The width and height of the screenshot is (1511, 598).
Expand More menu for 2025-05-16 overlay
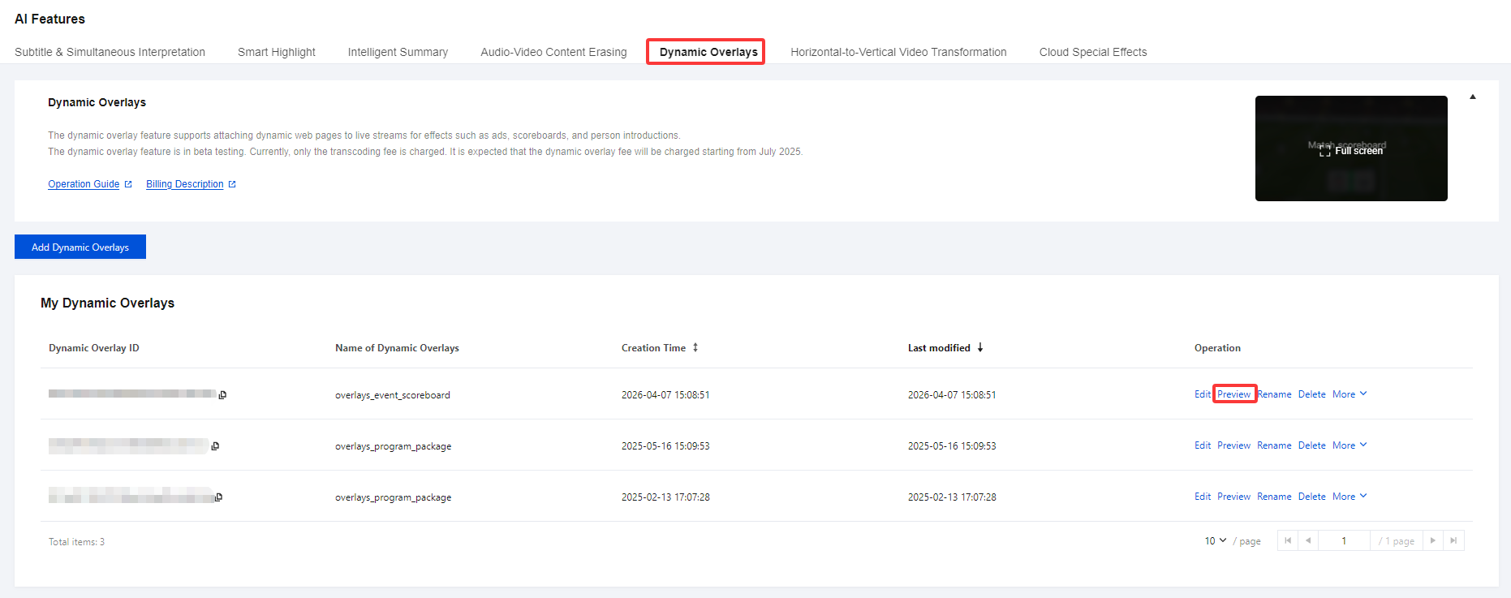click(x=1350, y=445)
